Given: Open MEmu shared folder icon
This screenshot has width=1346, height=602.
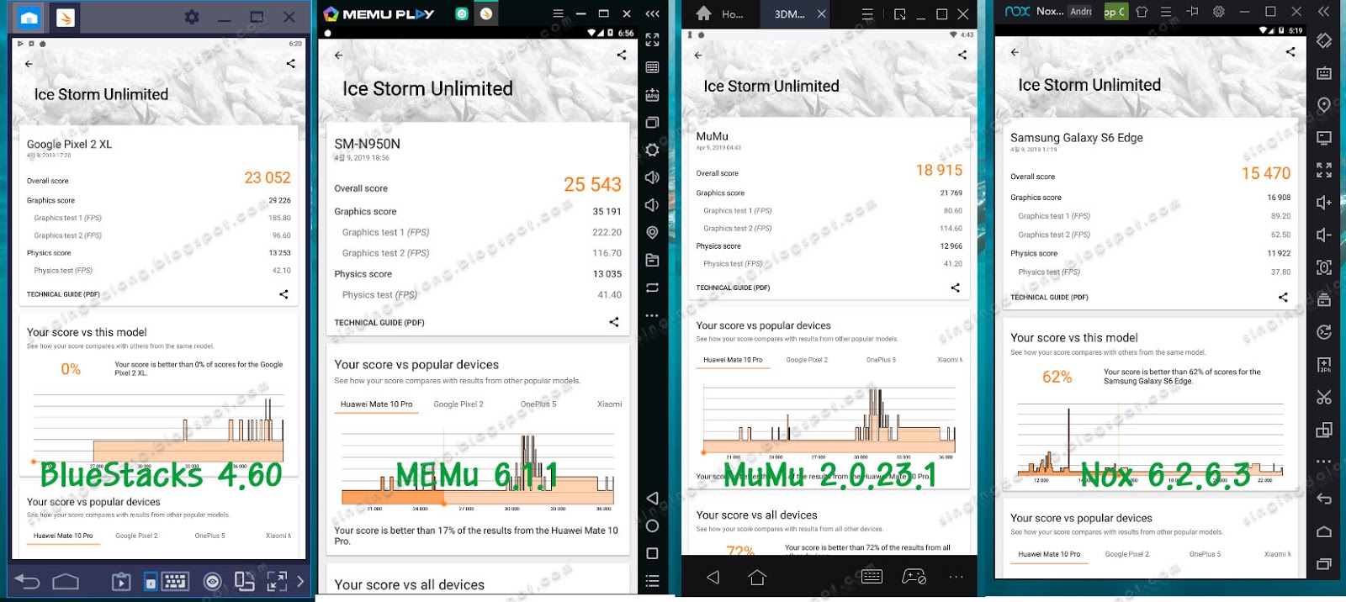Looking at the screenshot, I should tap(652, 260).
